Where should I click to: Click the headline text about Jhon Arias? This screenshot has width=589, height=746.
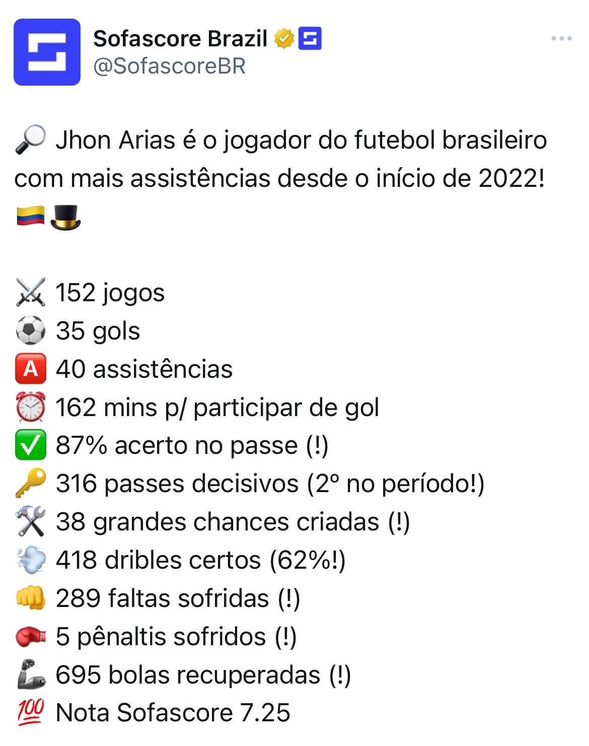pyautogui.click(x=280, y=159)
